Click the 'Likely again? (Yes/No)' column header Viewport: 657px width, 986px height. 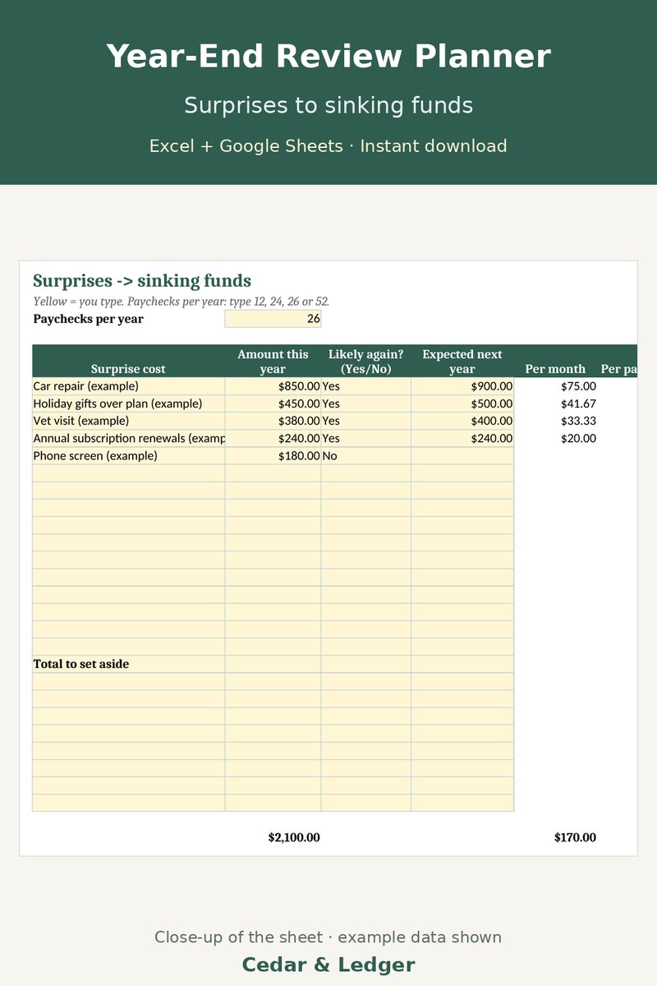366,362
